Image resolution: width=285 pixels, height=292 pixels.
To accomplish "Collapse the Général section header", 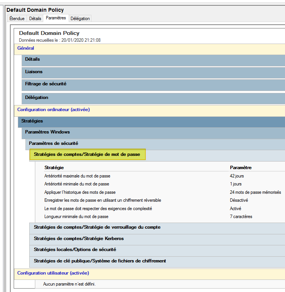I will click(26, 48).
